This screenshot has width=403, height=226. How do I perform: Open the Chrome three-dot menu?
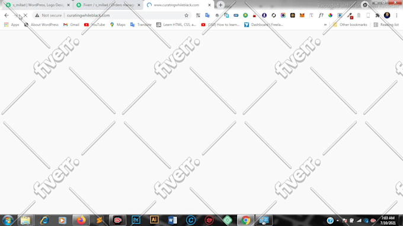pyautogui.click(x=396, y=15)
